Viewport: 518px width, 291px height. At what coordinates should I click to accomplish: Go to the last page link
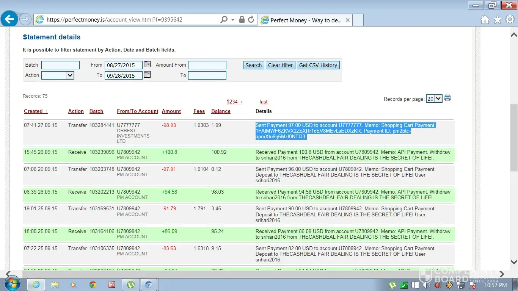point(264,102)
